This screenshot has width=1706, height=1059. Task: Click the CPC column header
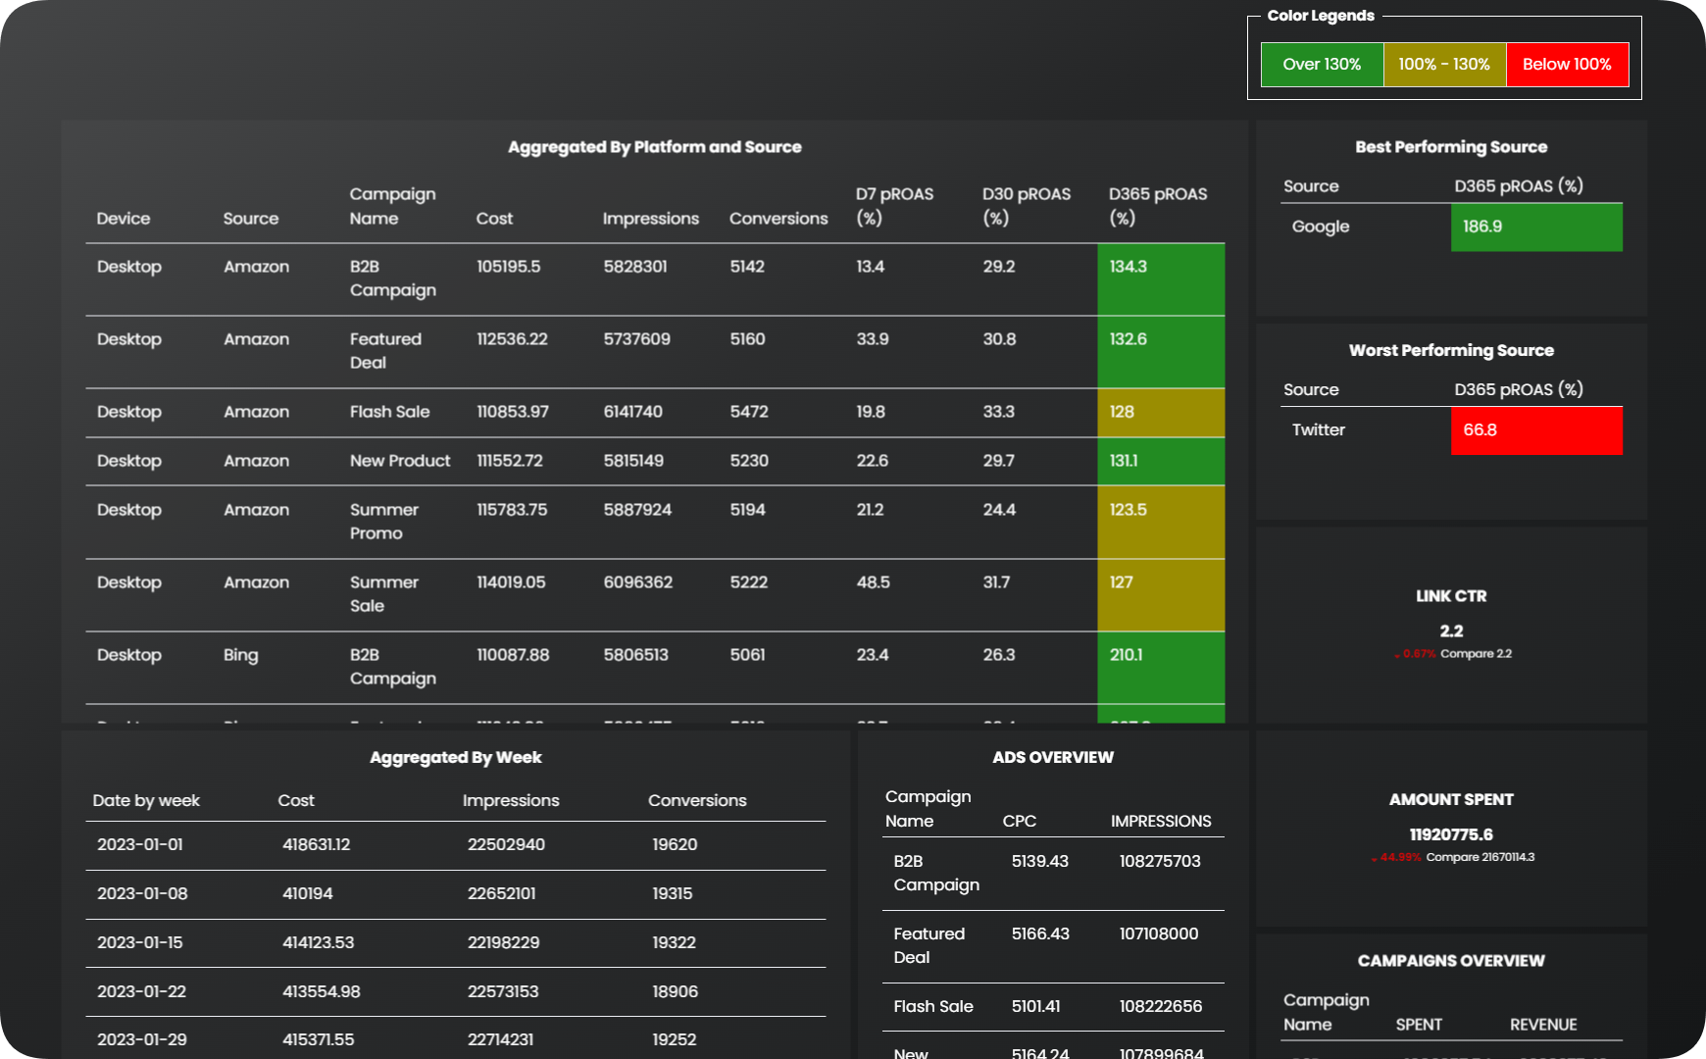click(1020, 821)
